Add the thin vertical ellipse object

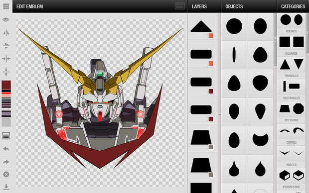pyautogui.click(x=234, y=55)
